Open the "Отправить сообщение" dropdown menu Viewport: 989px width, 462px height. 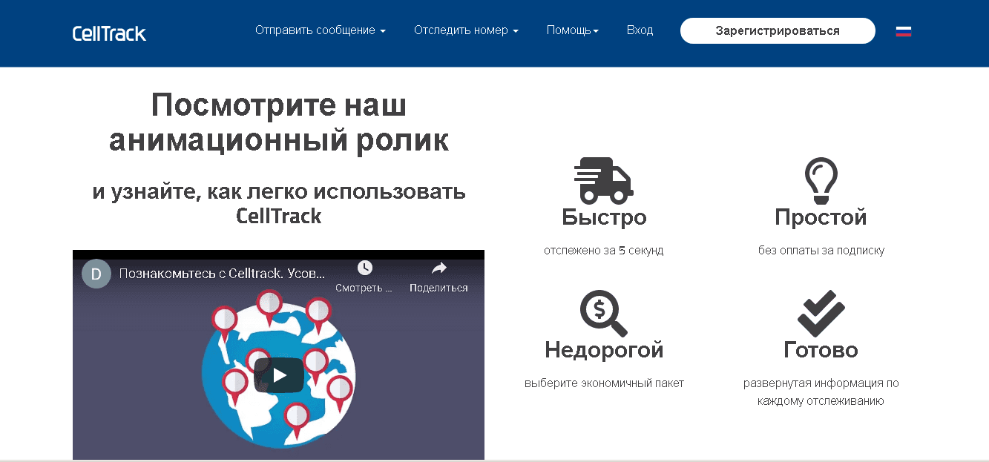[321, 30]
